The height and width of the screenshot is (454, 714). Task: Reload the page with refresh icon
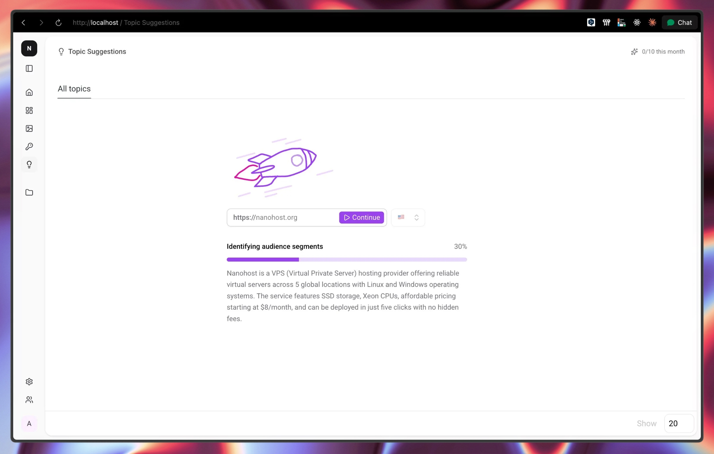click(x=58, y=23)
